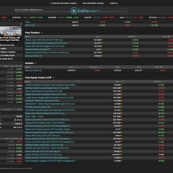
Task: Sort Paul Trackers by Name column
Action: [28, 36]
